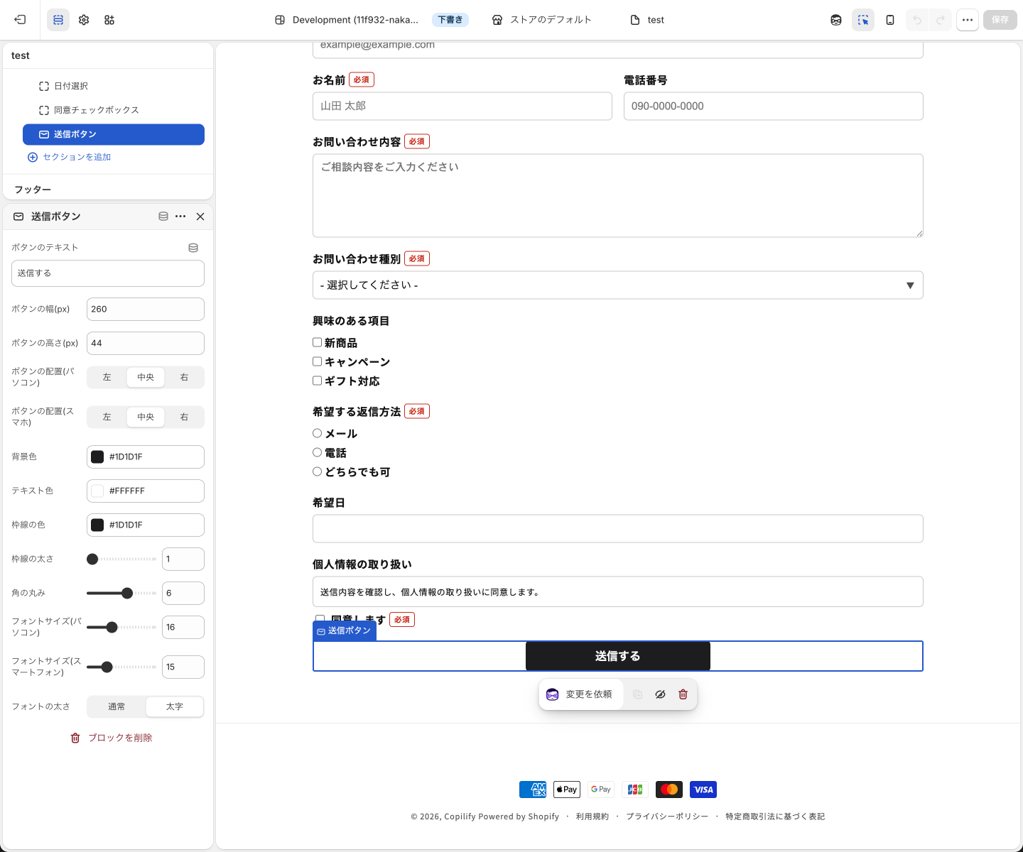Screen dimensions: 1023x852
Task: Click the store icon beside ストアのデフォルト
Action: 497,20
